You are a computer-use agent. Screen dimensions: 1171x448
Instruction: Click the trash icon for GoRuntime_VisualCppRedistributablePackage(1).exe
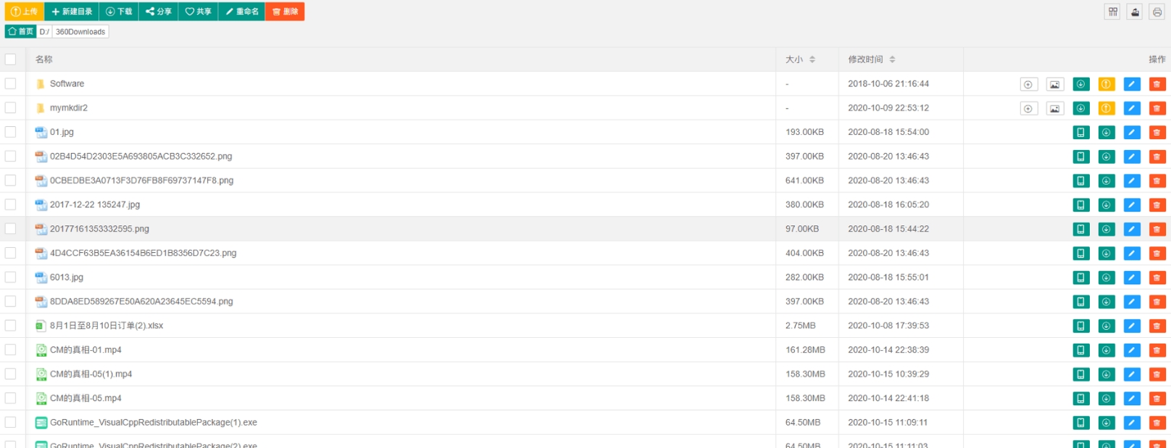click(x=1157, y=423)
